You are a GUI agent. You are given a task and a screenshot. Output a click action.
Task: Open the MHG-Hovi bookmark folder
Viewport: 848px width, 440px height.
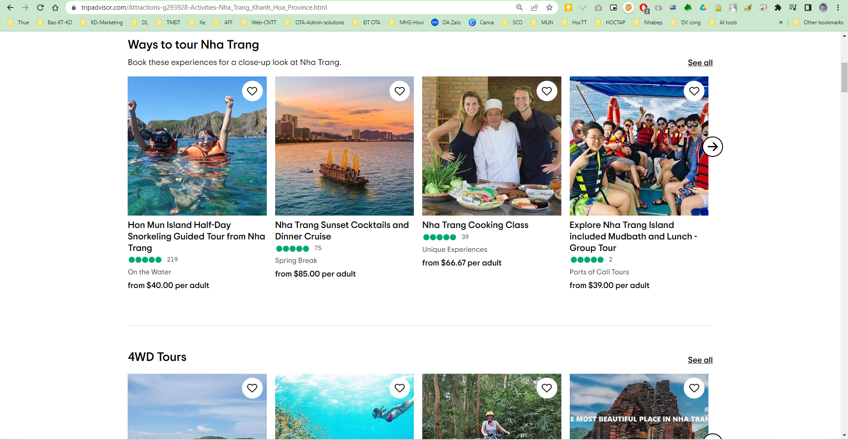407,23
